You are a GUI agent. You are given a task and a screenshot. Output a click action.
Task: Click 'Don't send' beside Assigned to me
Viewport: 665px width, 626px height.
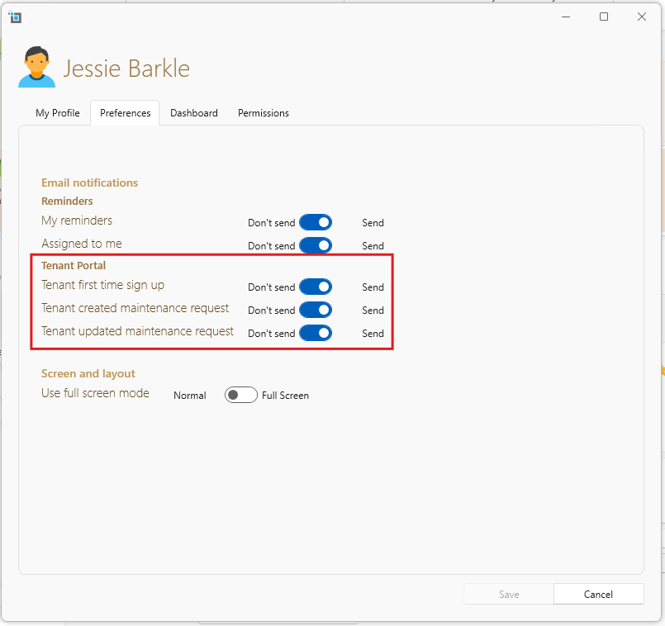point(272,245)
